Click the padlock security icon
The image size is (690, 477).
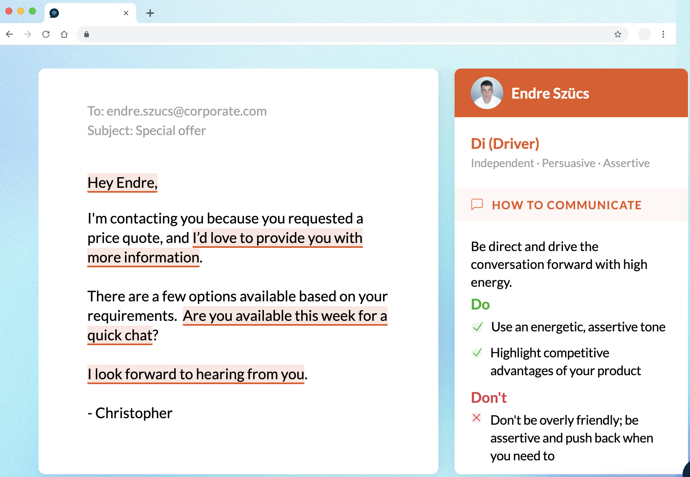coord(86,34)
